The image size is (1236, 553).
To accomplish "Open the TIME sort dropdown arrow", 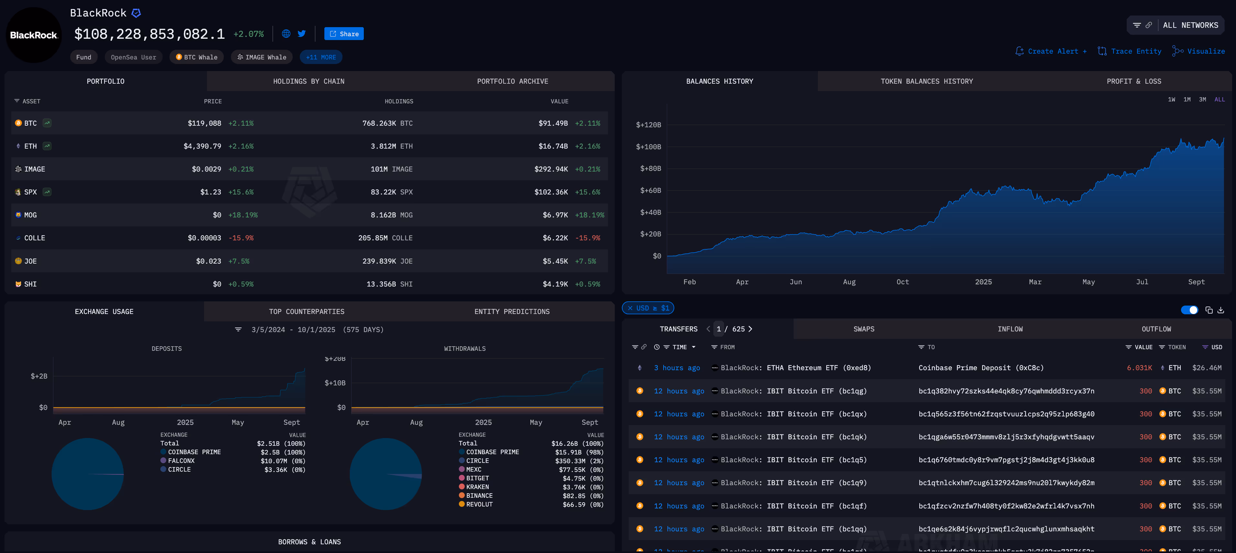I will click(x=693, y=348).
